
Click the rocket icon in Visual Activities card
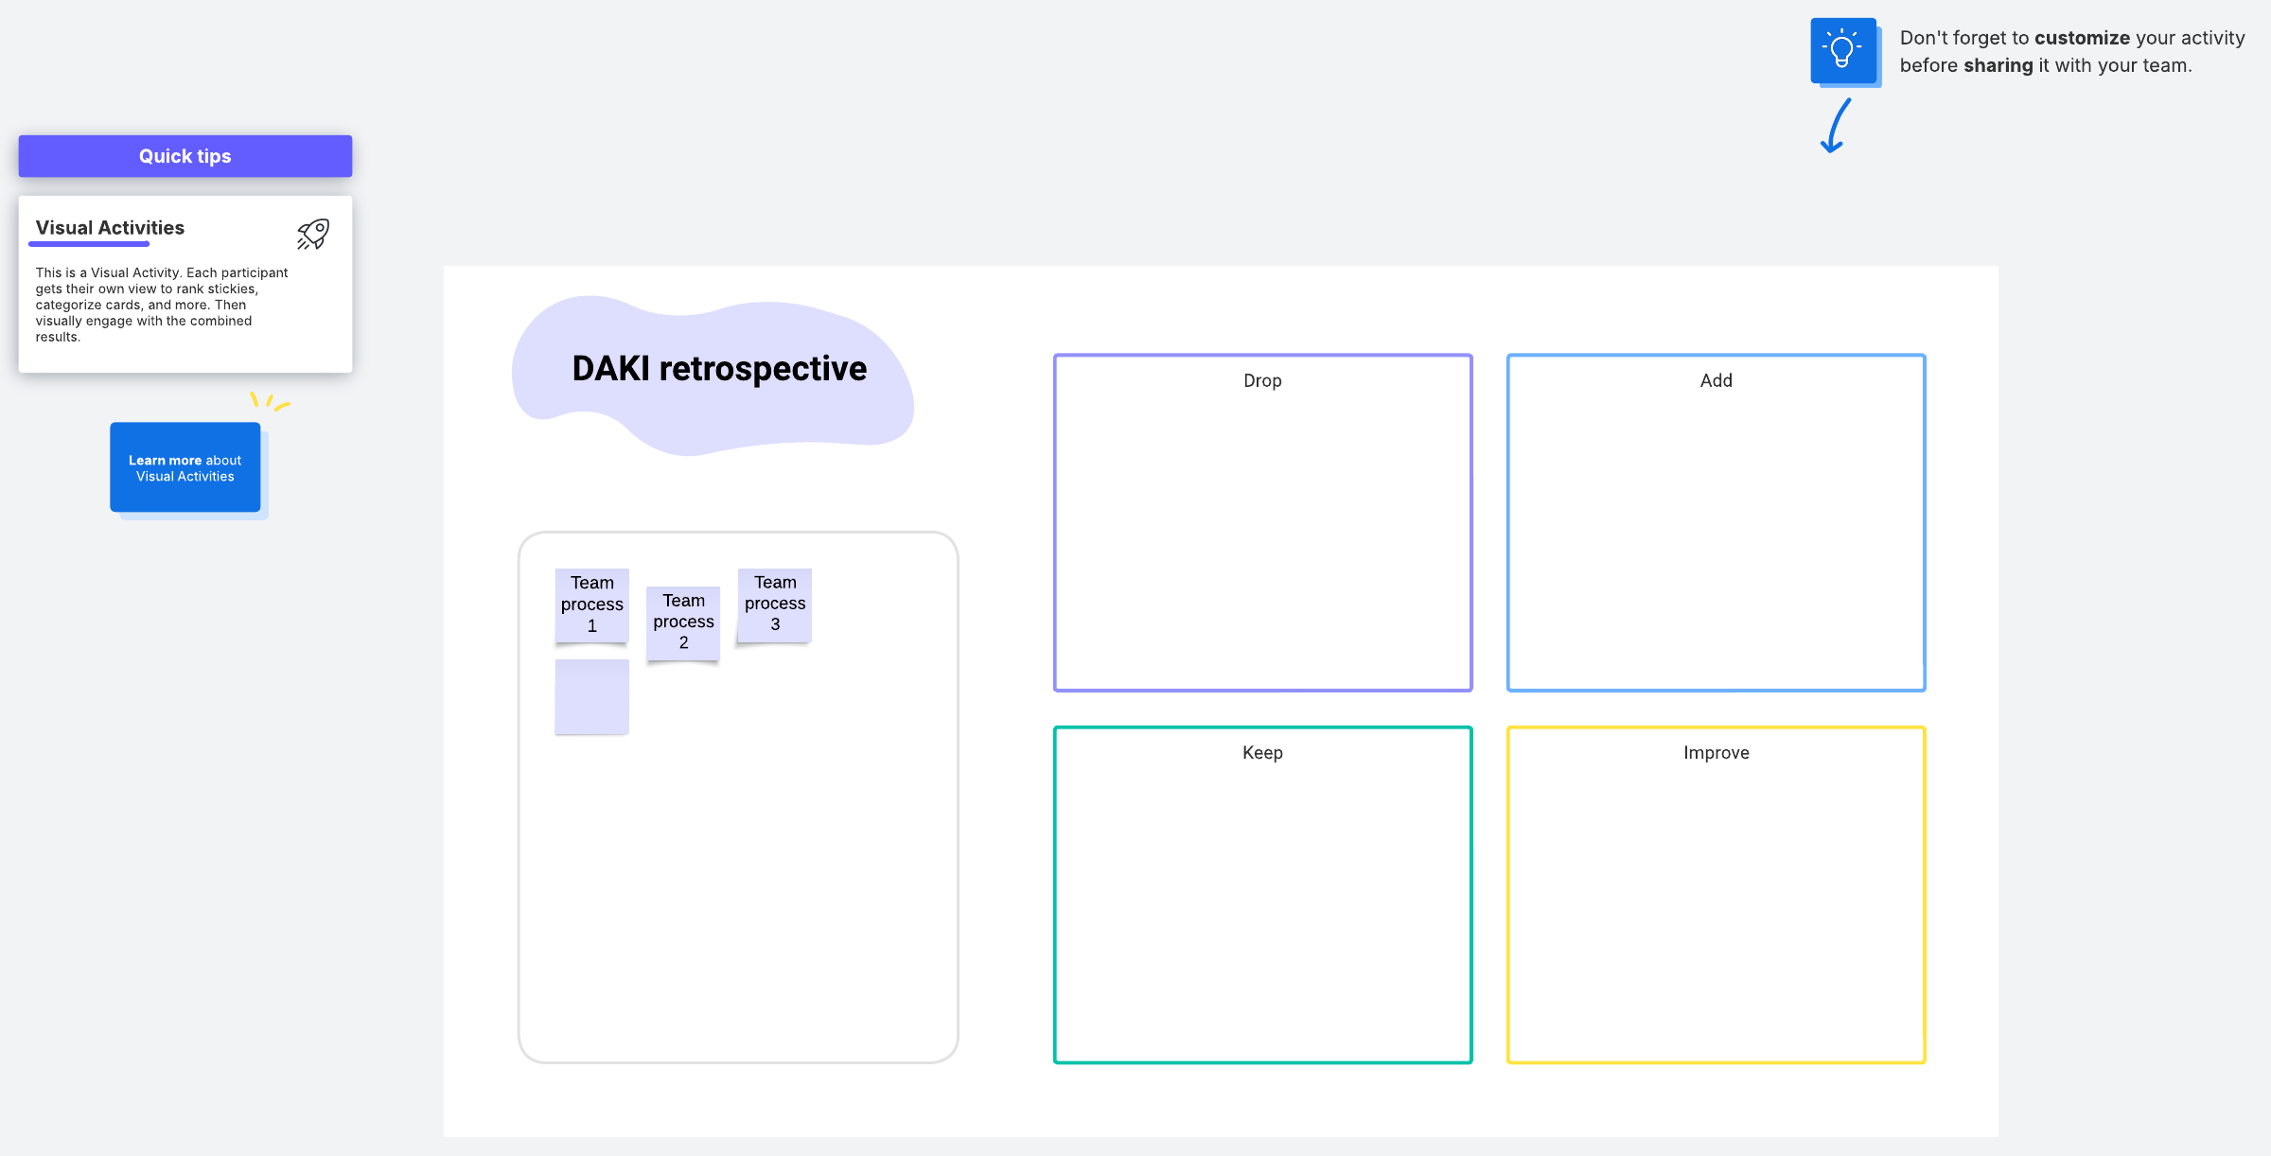pyautogui.click(x=313, y=234)
